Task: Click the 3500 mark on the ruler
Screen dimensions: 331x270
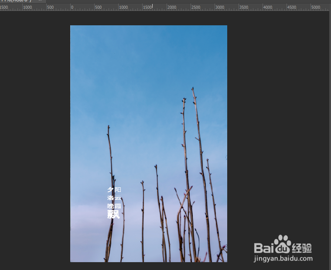Action: point(244,7)
